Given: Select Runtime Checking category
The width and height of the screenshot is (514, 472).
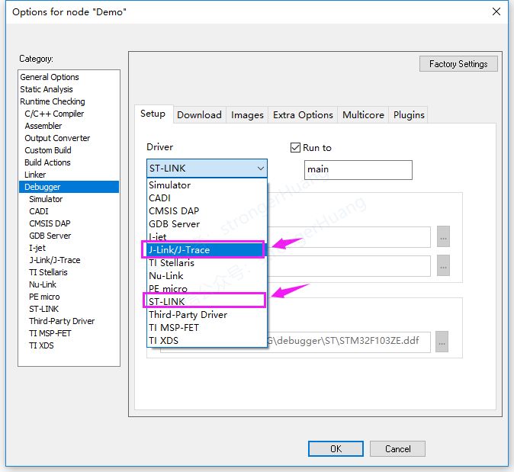Looking at the screenshot, I should (69, 101).
